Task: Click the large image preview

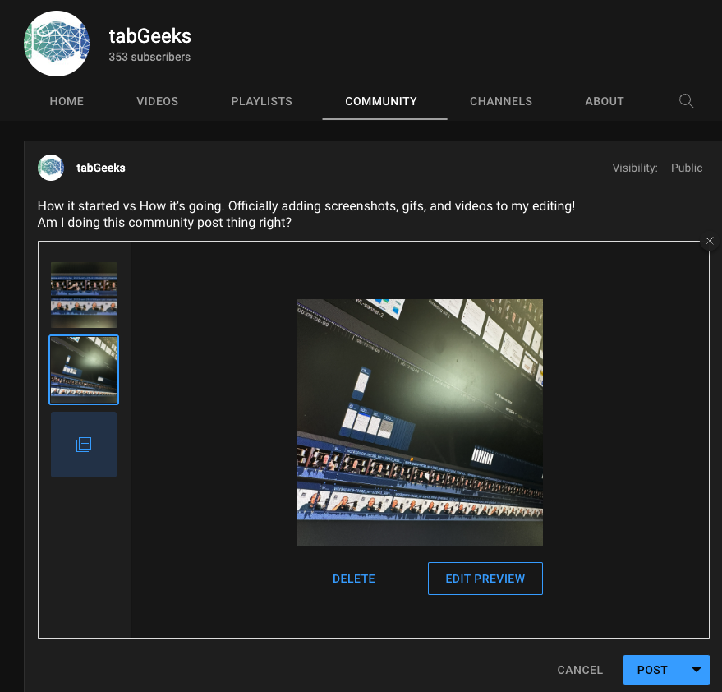Action: pyautogui.click(x=420, y=422)
